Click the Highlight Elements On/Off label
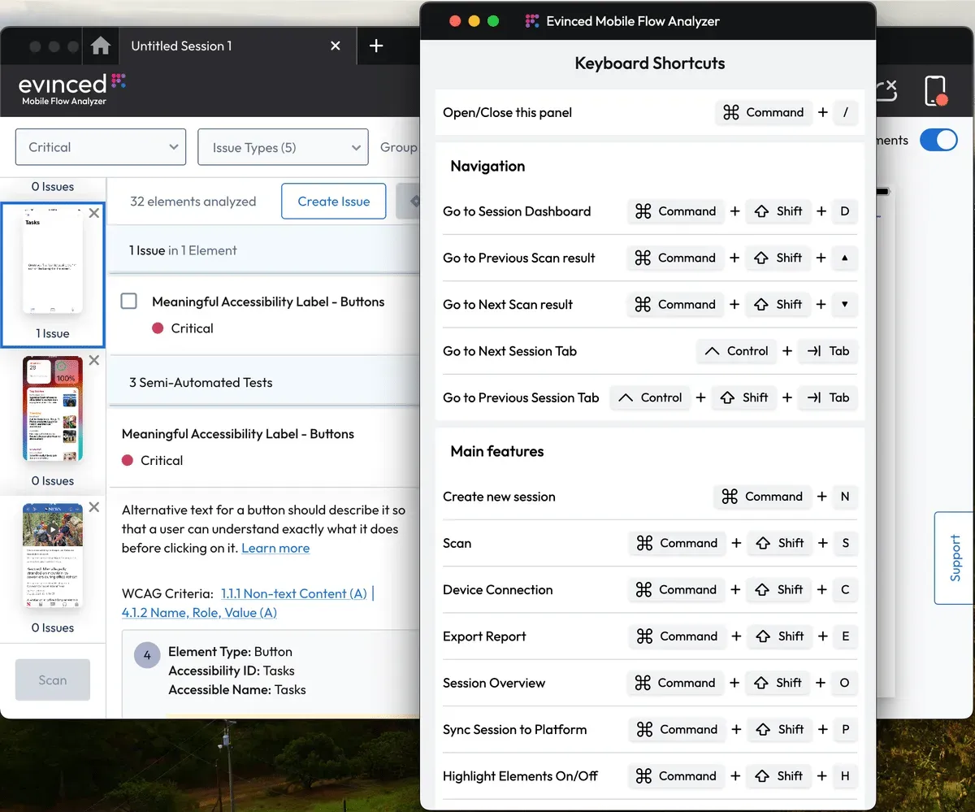975x812 pixels. pyautogui.click(x=520, y=776)
